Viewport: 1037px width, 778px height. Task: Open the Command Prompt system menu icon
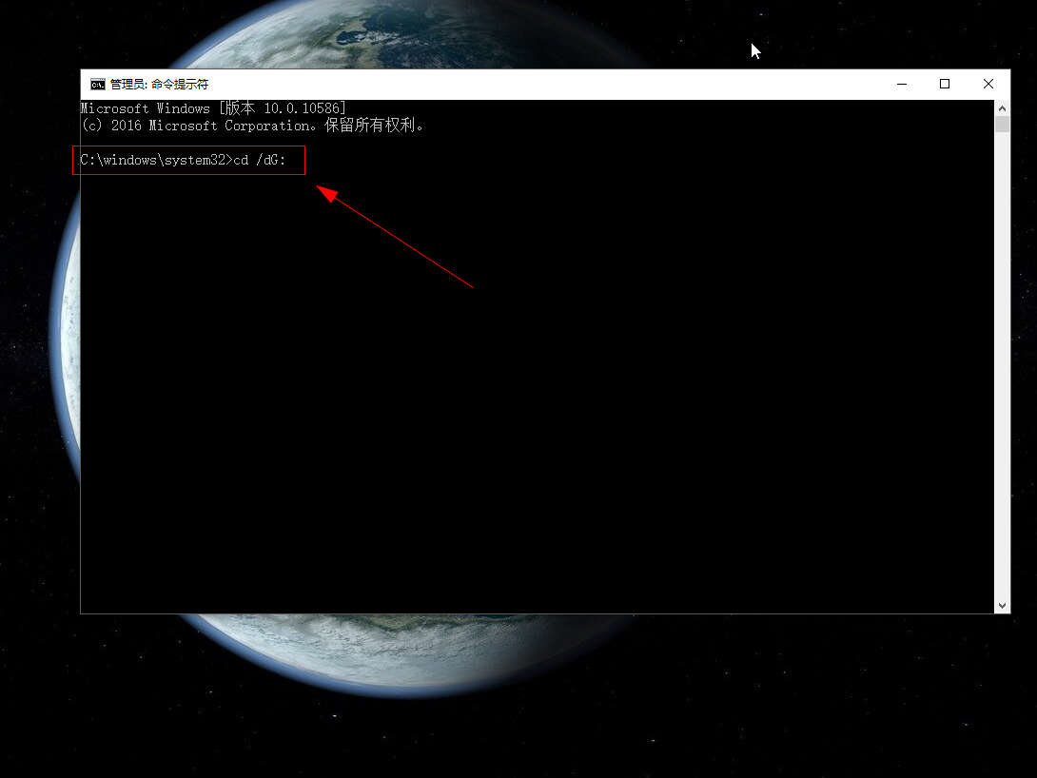tap(98, 85)
